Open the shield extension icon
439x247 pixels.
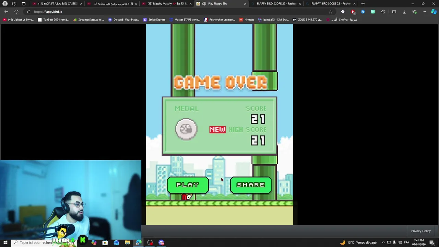coord(343,12)
